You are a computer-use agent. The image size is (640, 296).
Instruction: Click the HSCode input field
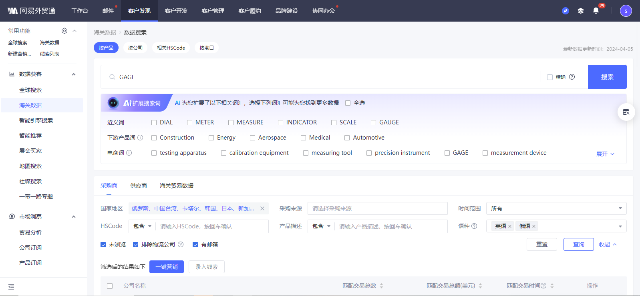pos(212,226)
